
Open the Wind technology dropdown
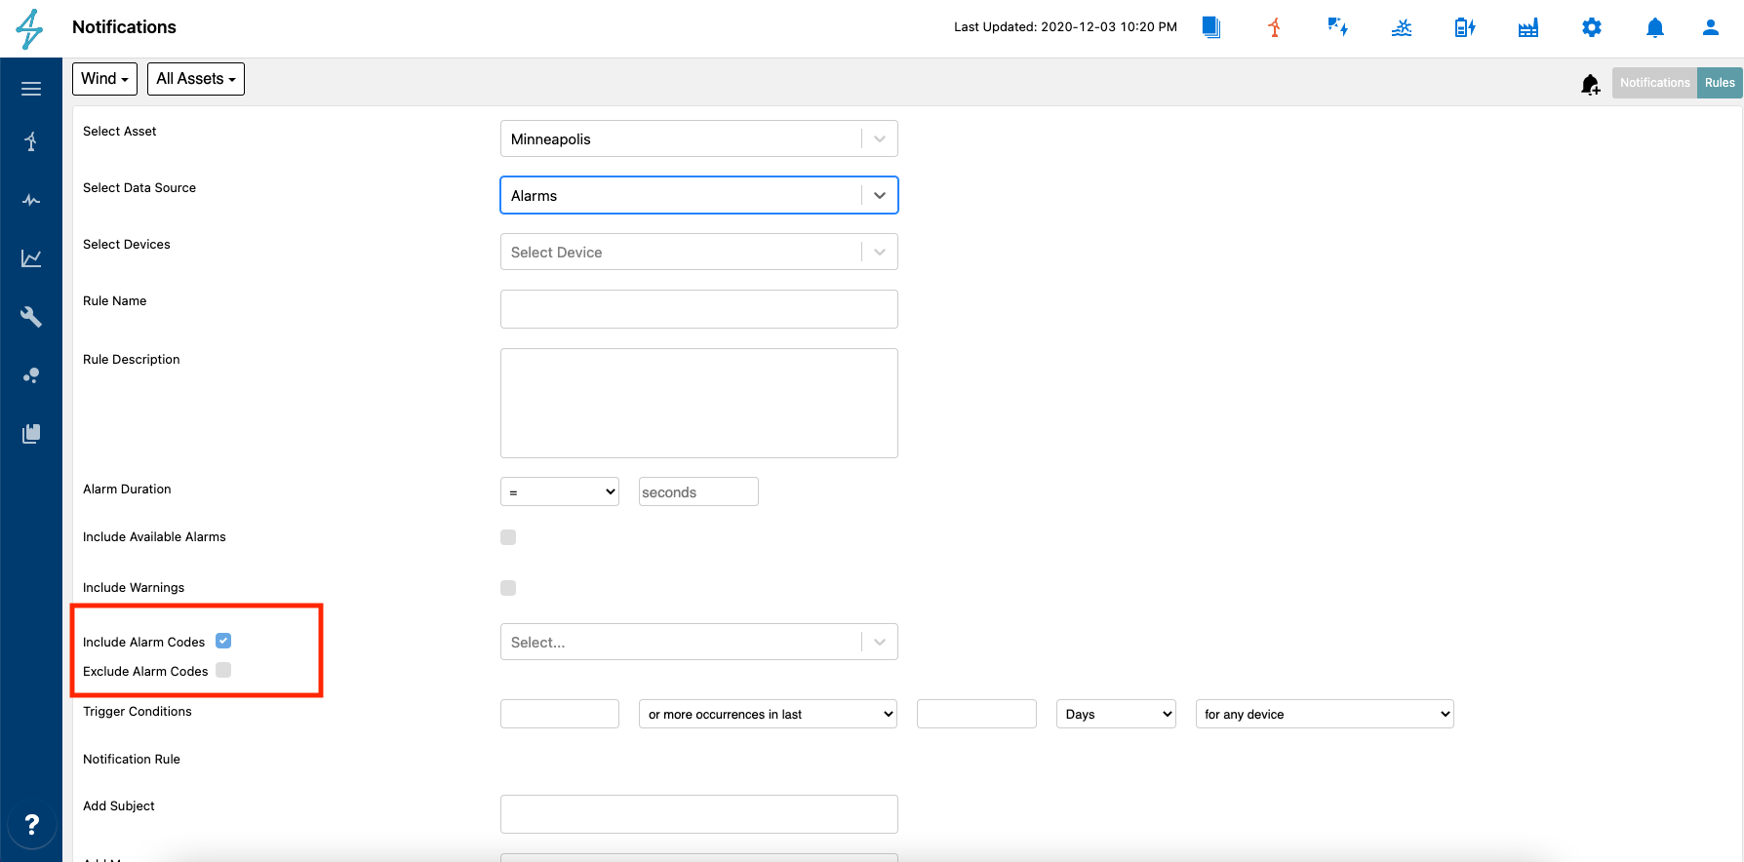click(104, 79)
